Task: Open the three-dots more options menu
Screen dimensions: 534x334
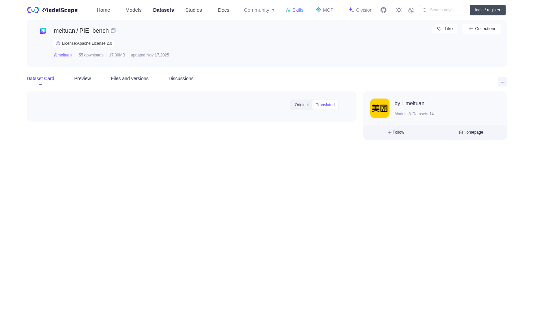Action: [x=502, y=82]
